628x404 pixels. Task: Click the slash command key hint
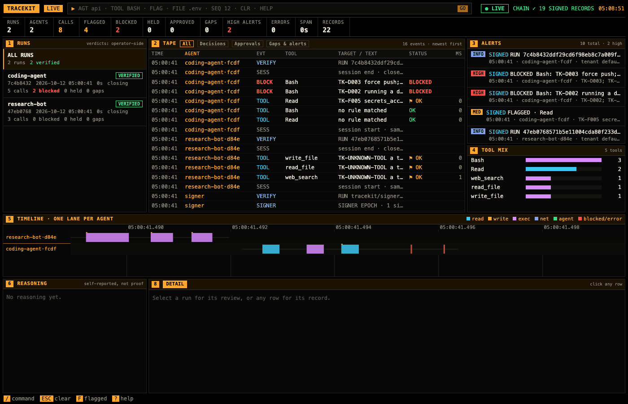tap(7, 399)
